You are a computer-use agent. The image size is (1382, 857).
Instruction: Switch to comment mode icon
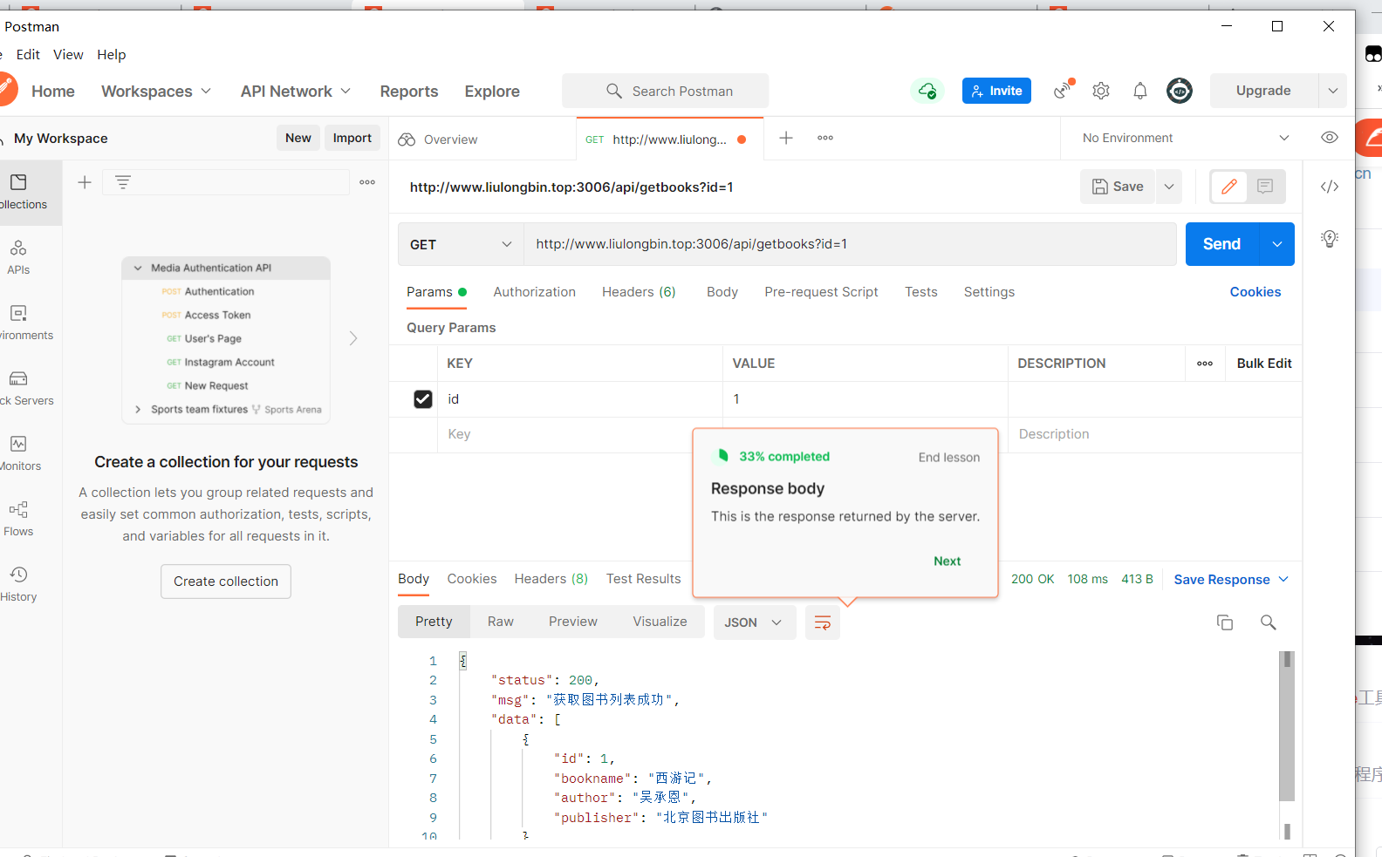click(x=1266, y=187)
